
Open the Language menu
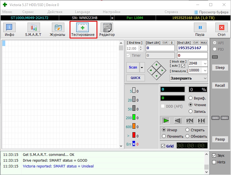(83, 12)
